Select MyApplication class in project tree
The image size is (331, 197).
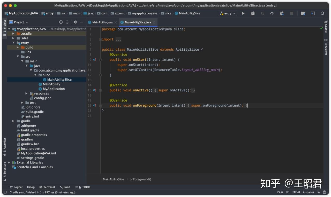54,89
